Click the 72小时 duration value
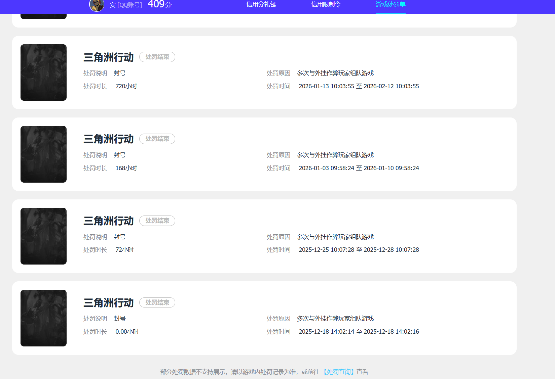This screenshot has height=379, width=555. pyautogui.click(x=124, y=250)
